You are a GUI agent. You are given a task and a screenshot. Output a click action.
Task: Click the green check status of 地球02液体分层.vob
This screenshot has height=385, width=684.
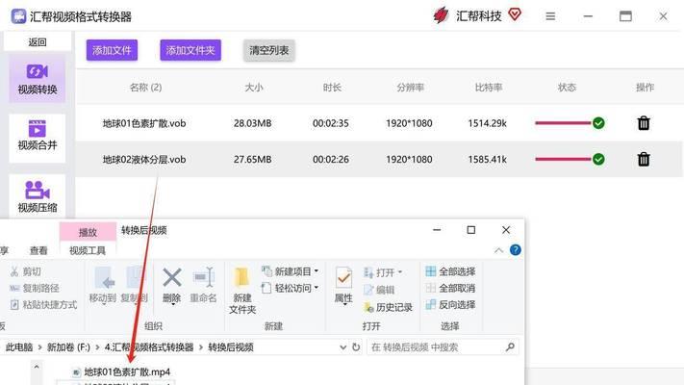click(598, 160)
